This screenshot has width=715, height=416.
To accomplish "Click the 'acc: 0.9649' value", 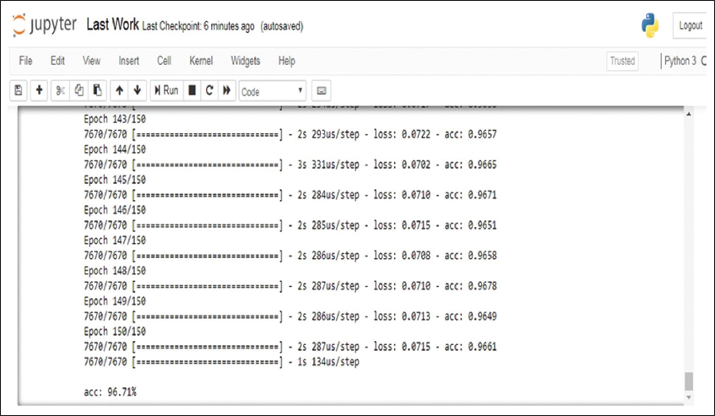I will pos(470,316).
